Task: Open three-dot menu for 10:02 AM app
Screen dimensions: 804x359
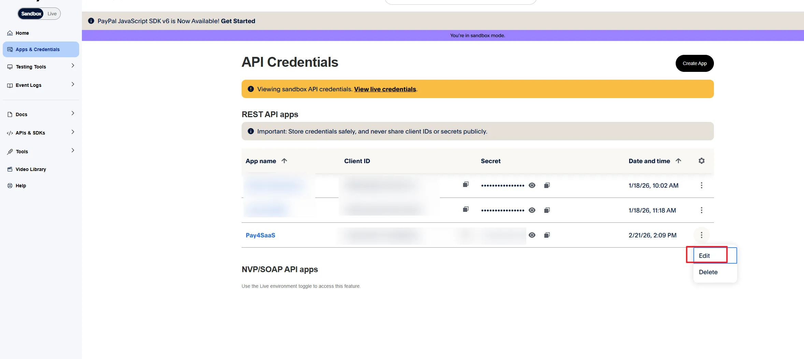Action: point(701,185)
